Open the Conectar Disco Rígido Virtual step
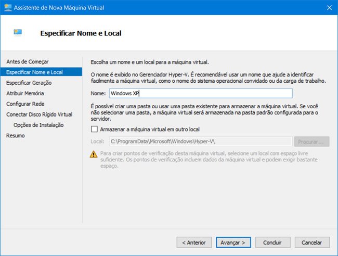Image resolution: width=338 pixels, height=256 pixels. (x=39, y=114)
